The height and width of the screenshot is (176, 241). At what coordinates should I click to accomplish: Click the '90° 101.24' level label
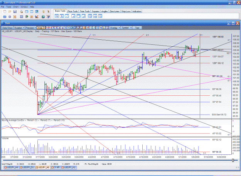click(x=217, y=76)
